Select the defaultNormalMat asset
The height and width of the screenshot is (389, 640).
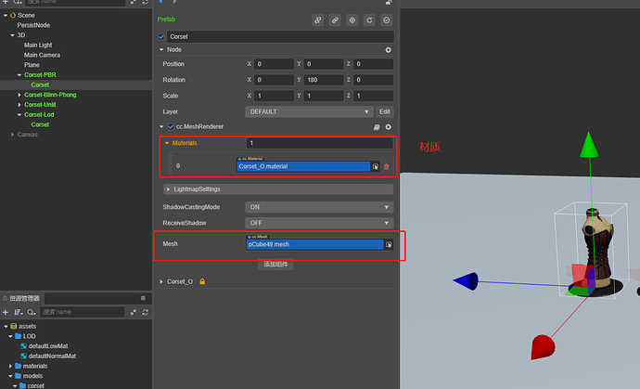52,356
